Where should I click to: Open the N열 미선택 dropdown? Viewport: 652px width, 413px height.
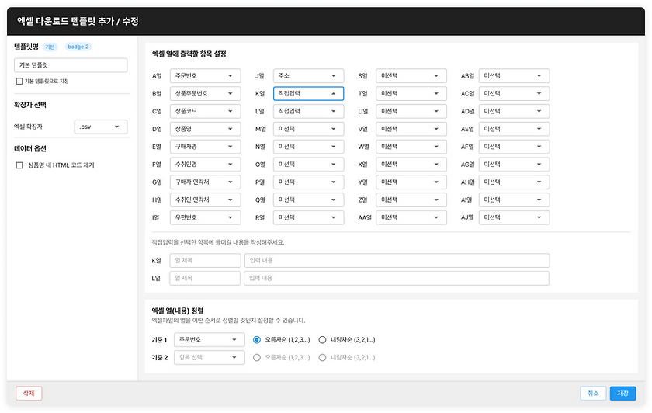pos(309,147)
